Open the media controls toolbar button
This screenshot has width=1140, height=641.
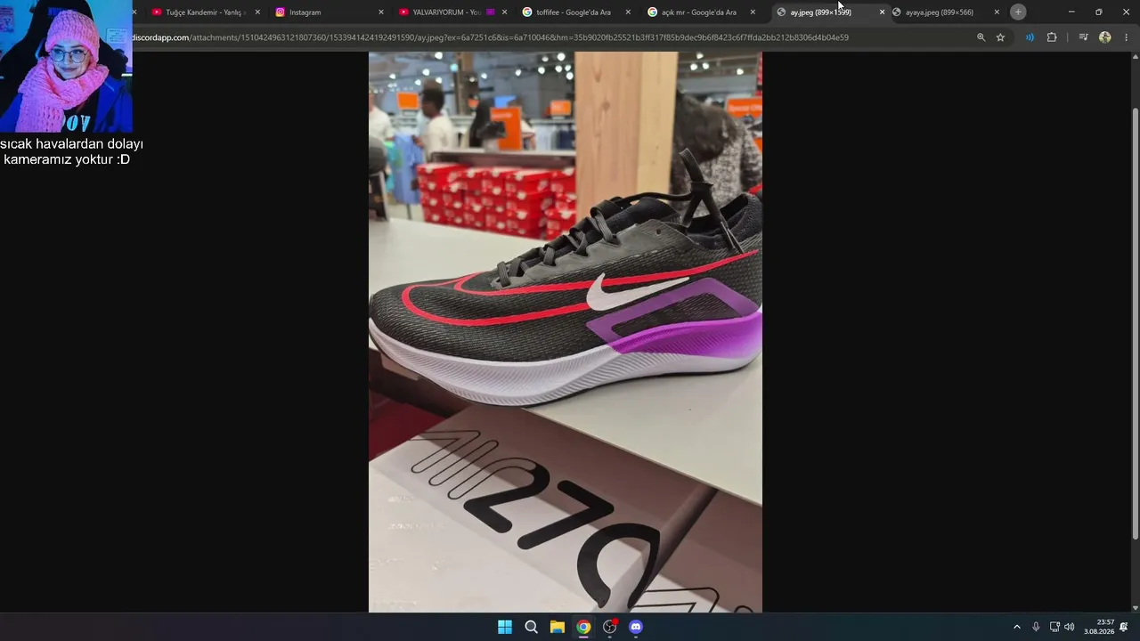1083,37
